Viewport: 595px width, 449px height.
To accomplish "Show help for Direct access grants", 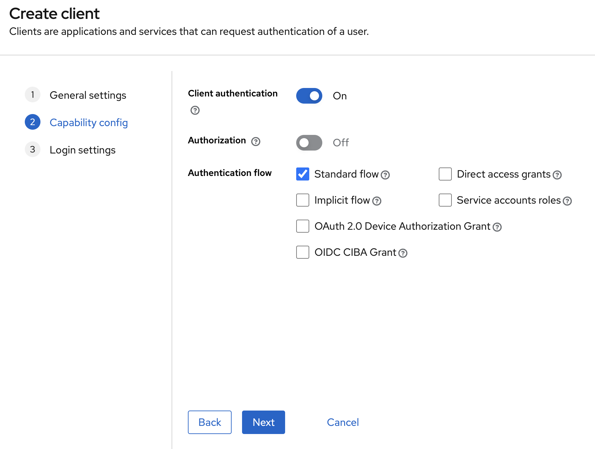I will pyautogui.click(x=557, y=175).
